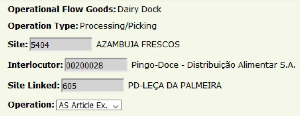Click the AZAMBUJA FRESCOS site name
This screenshot has height=116, width=300.
(x=138, y=45)
